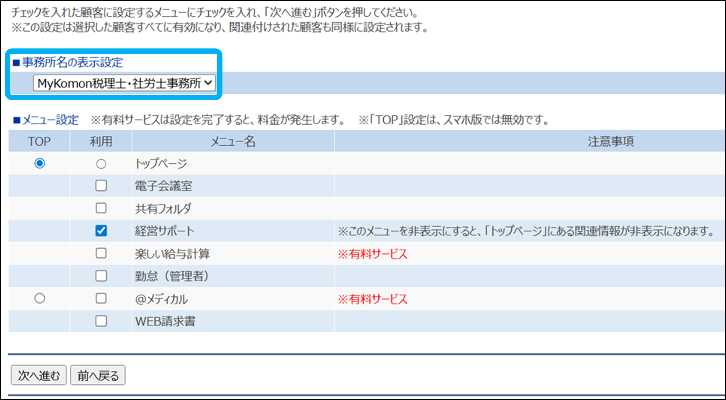The width and height of the screenshot is (726, 400).
Task: Check the 勤怠（管理者） checkbox
Action: pos(101,276)
